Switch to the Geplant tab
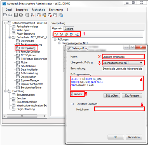 click(69, 29)
